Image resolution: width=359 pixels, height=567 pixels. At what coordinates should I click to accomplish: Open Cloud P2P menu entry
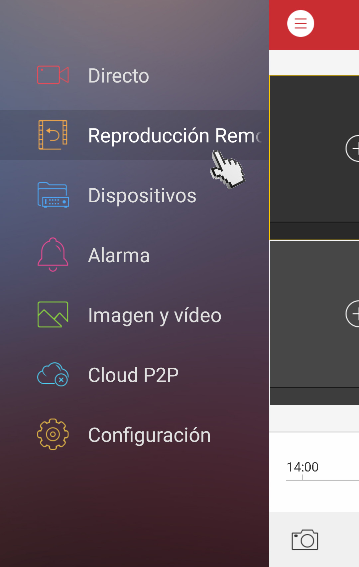point(135,375)
